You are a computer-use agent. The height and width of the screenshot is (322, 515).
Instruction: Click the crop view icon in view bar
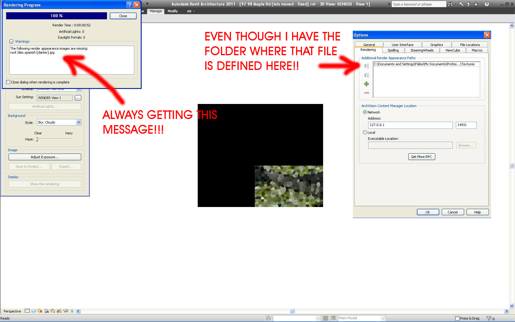click(59, 311)
